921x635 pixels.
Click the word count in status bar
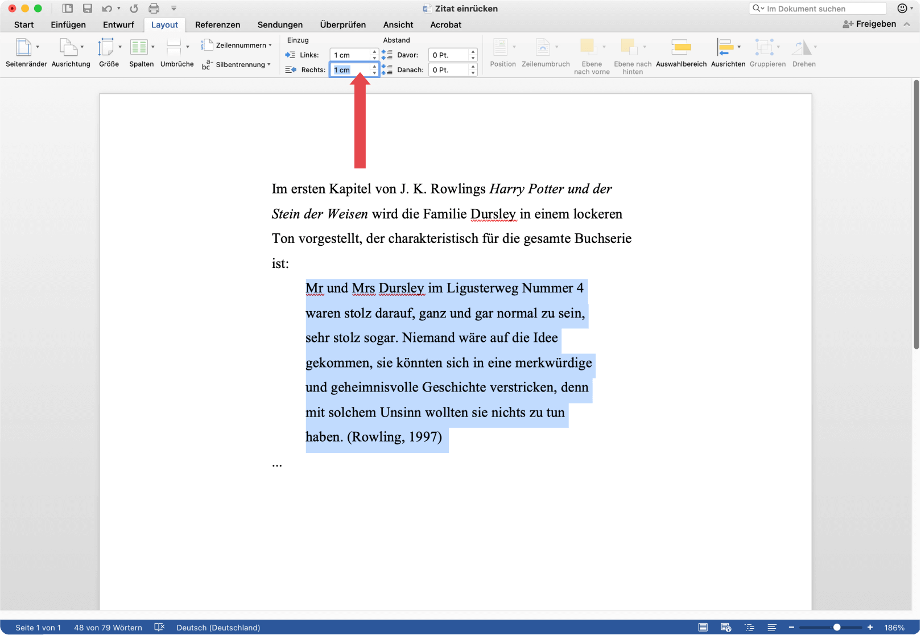tap(108, 628)
